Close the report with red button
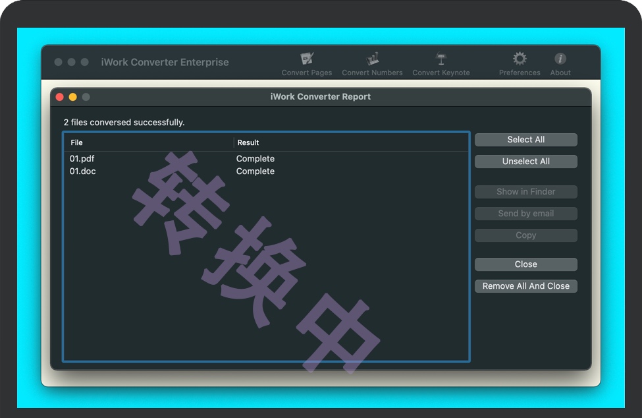642x418 pixels. tap(60, 97)
